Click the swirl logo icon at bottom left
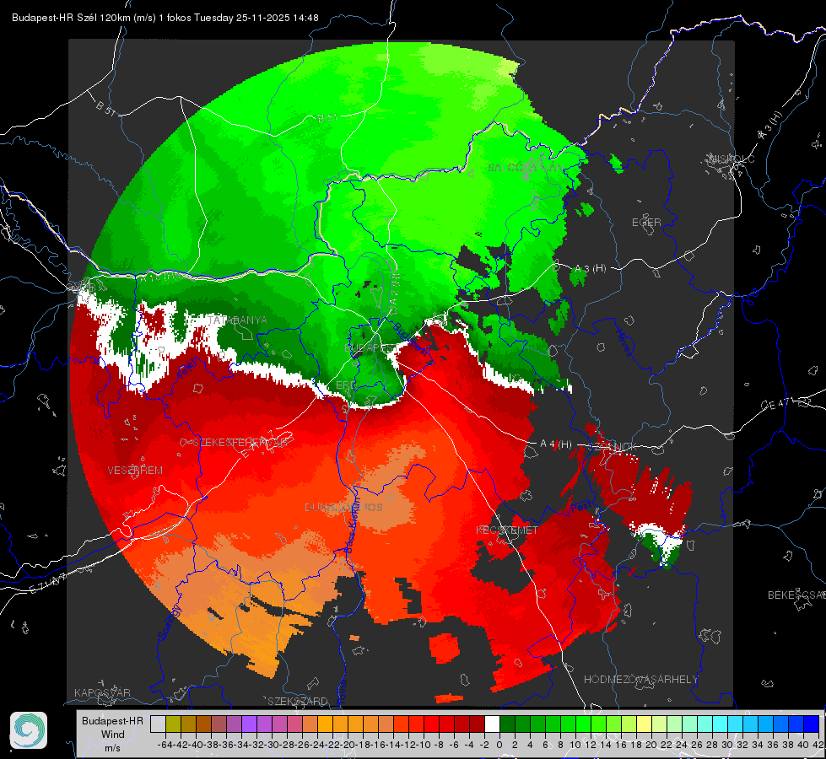The height and width of the screenshot is (759, 826). [29, 730]
